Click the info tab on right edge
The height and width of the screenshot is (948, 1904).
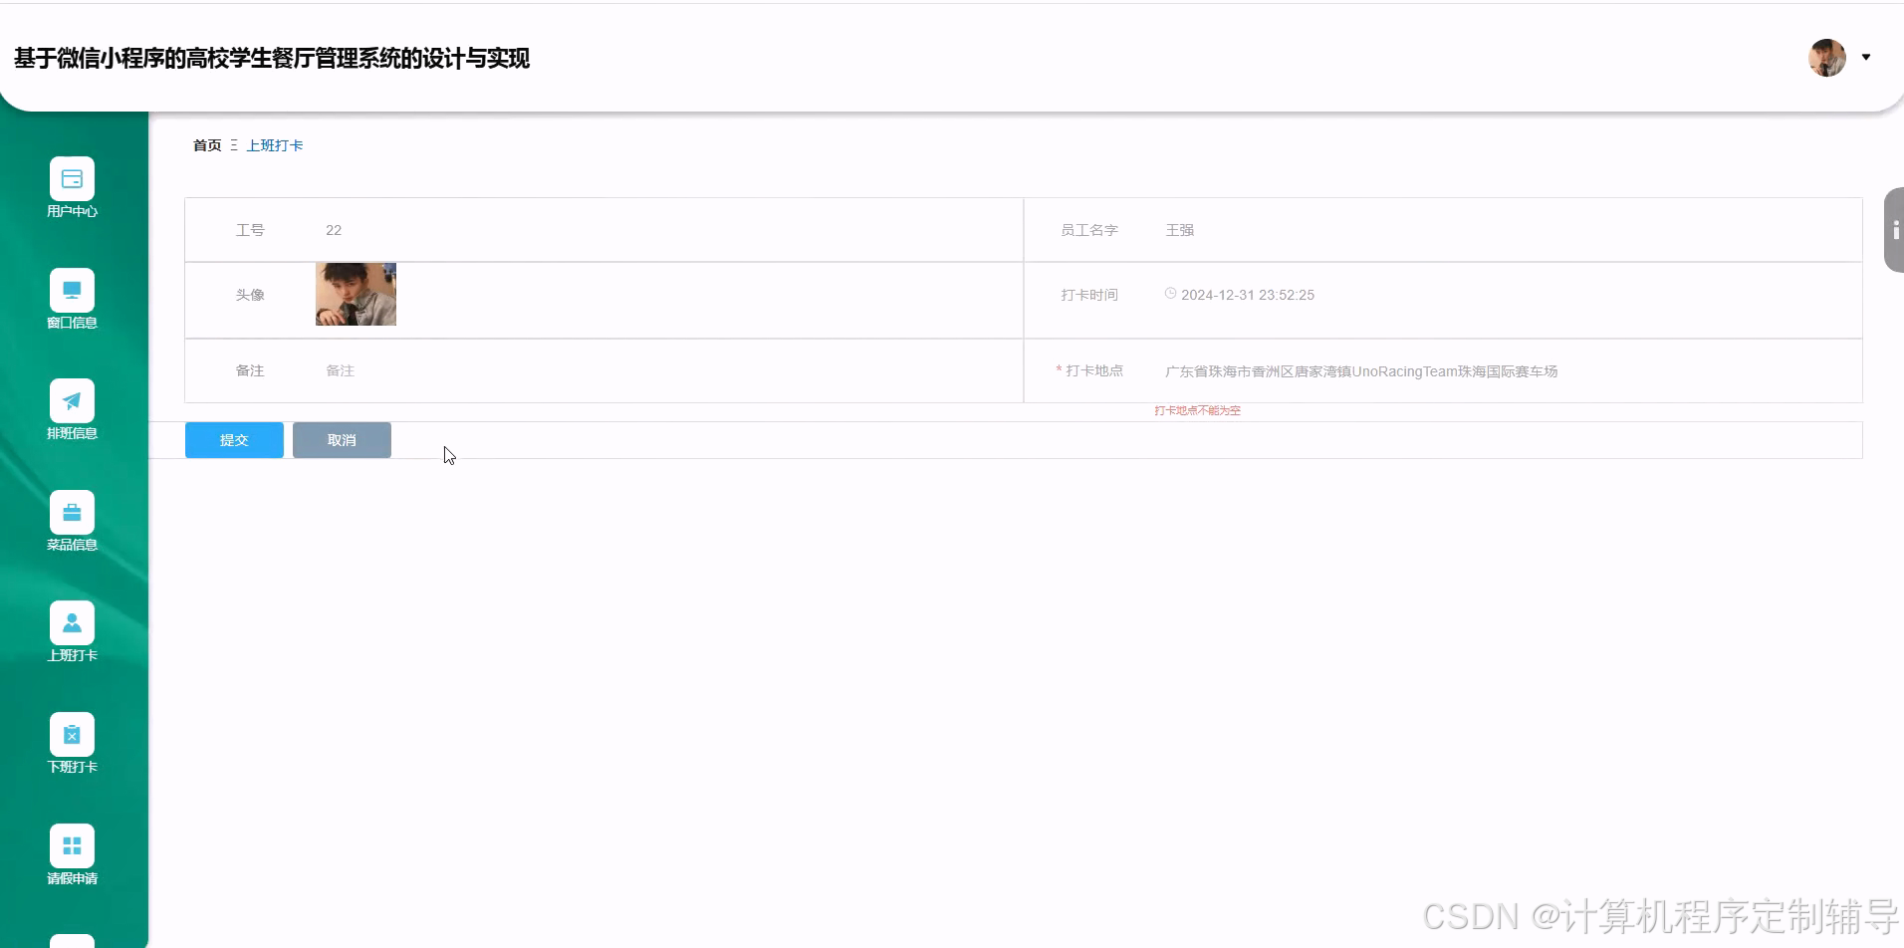click(x=1894, y=230)
